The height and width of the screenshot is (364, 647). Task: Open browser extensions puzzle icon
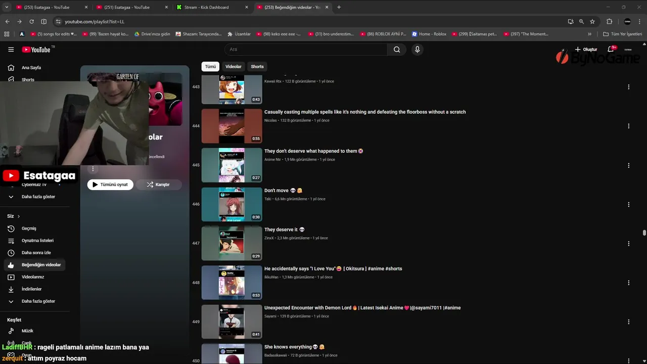pos(609,22)
